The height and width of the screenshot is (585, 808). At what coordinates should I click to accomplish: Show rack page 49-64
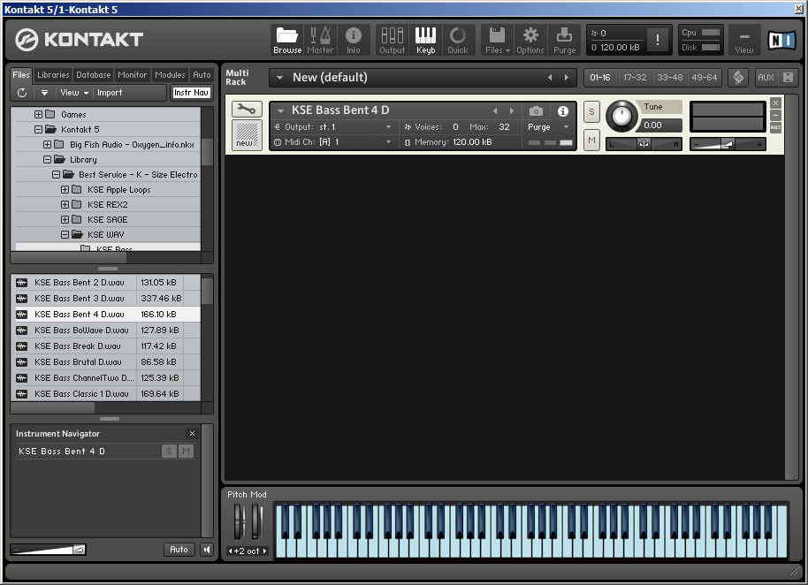click(x=705, y=78)
